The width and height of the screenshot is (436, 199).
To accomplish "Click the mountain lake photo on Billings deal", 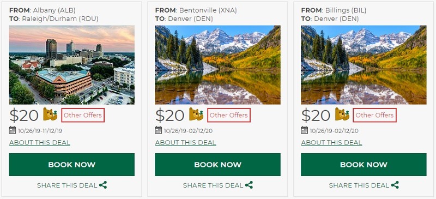I will coord(364,65).
